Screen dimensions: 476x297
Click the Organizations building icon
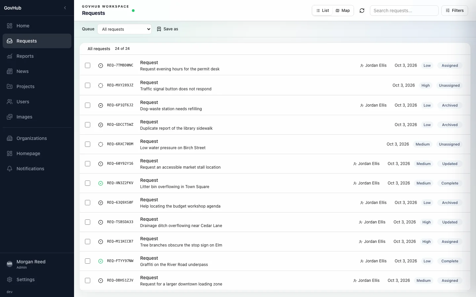point(10,138)
